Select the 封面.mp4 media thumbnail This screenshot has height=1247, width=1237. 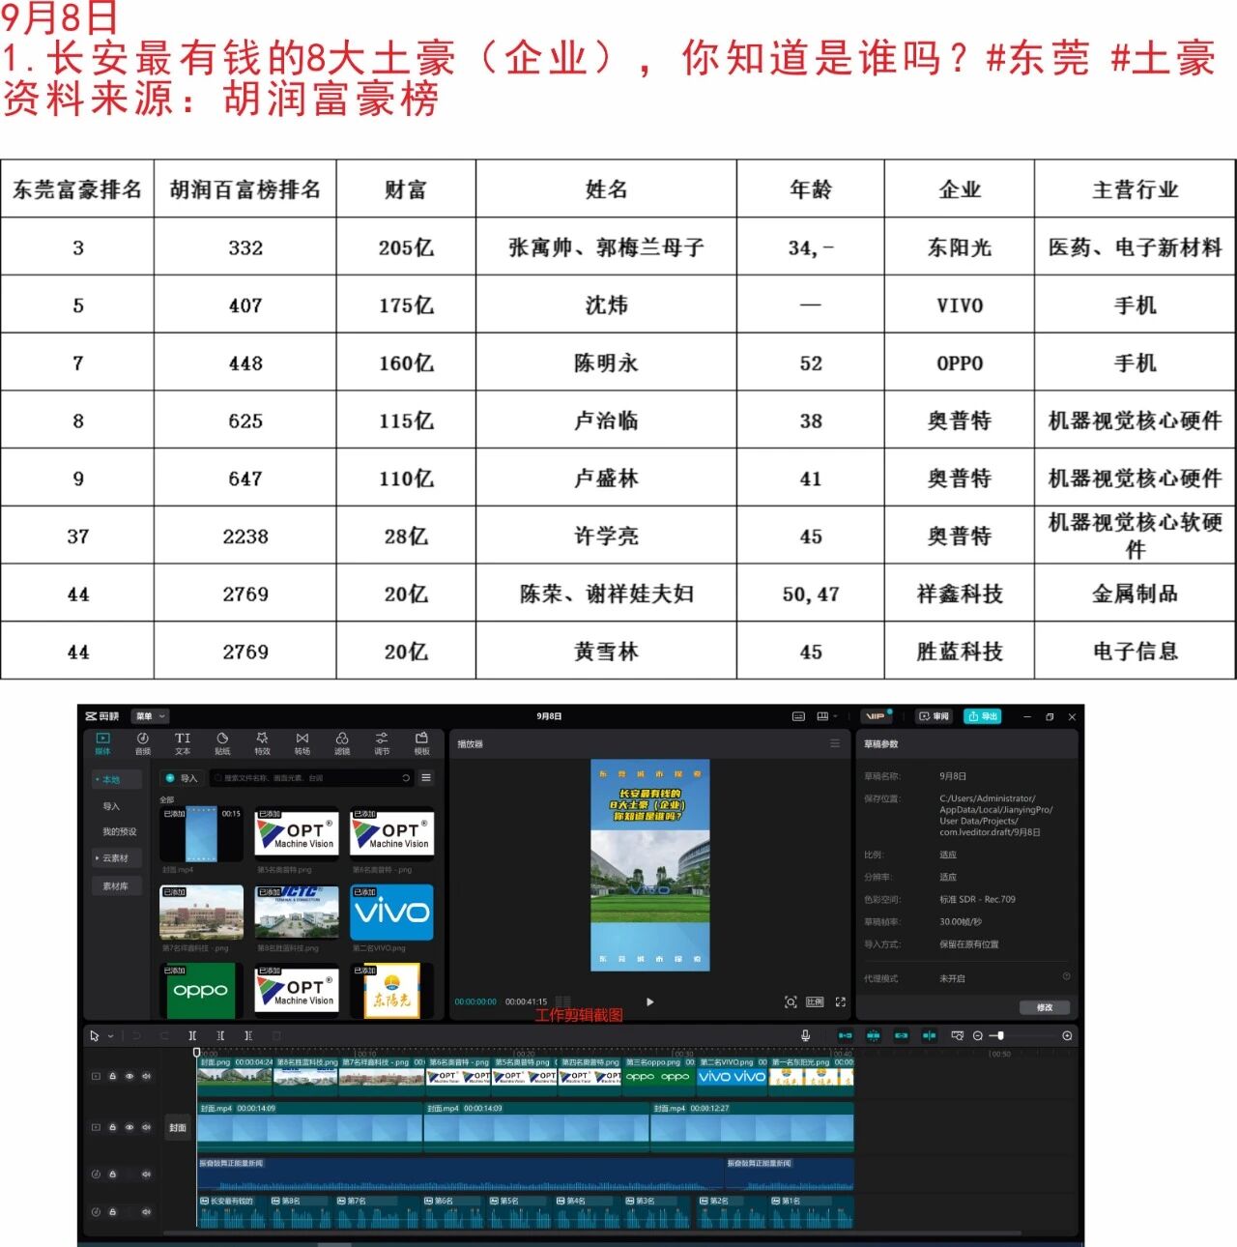[202, 833]
